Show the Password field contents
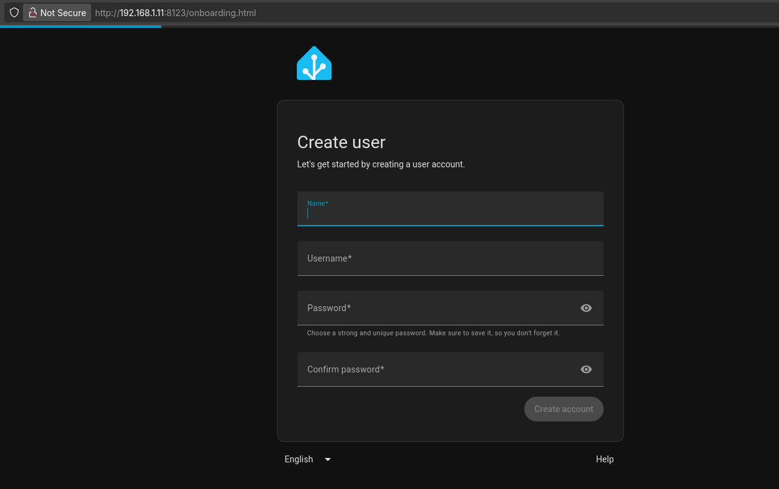 point(586,308)
